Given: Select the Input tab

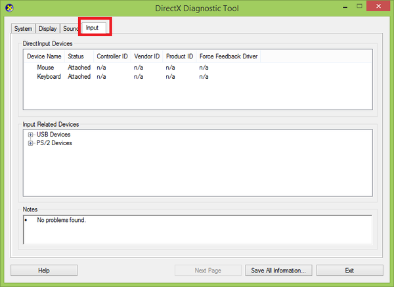Looking at the screenshot, I should (94, 28).
